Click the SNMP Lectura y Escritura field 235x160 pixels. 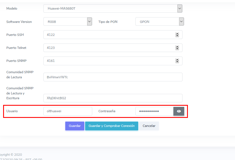click(113, 98)
